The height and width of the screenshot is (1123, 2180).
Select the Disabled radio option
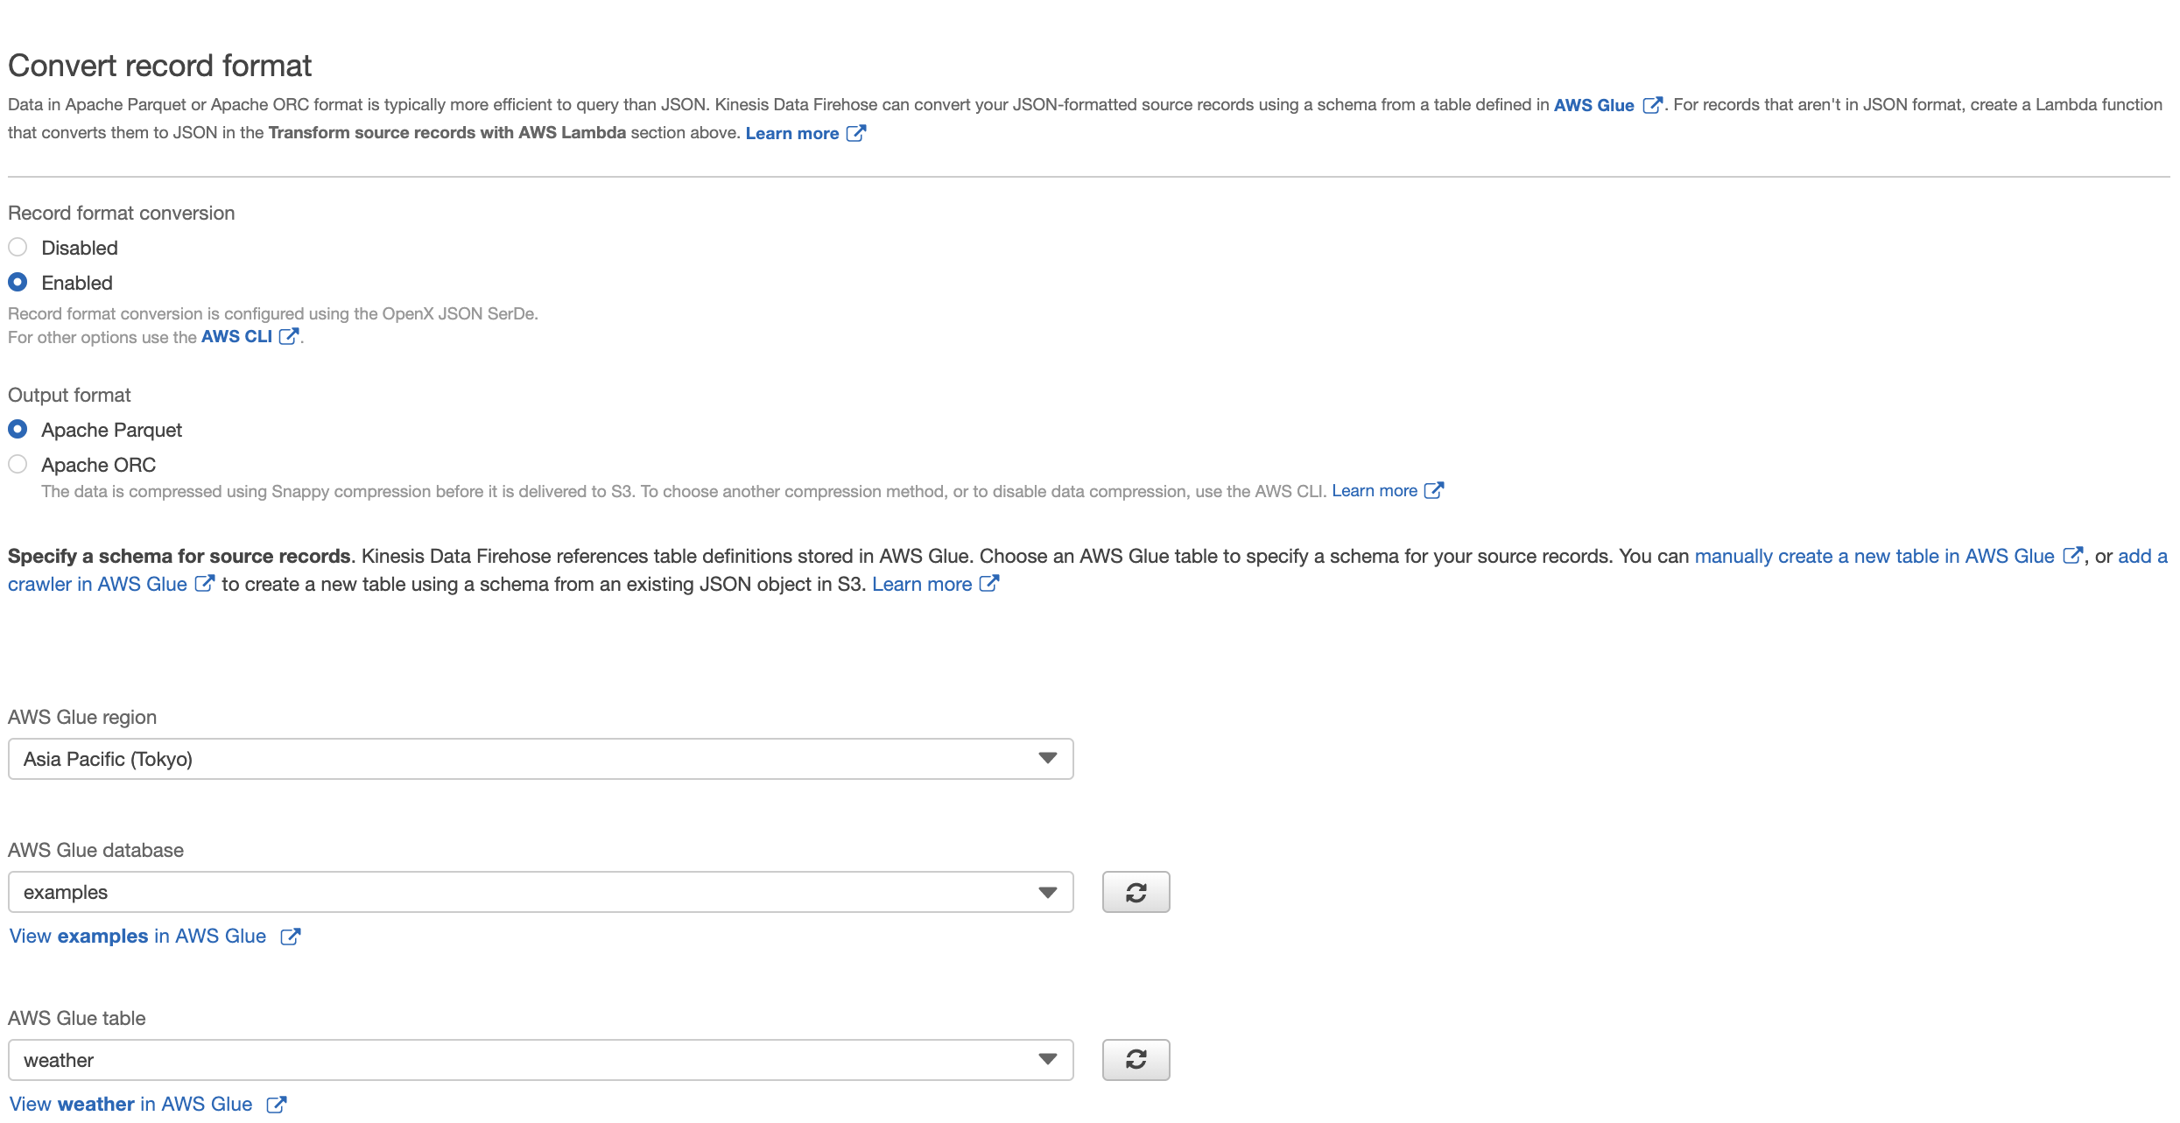[18, 248]
